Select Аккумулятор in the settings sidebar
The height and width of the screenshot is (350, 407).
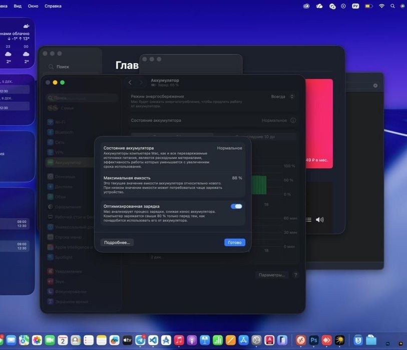[x=70, y=163]
